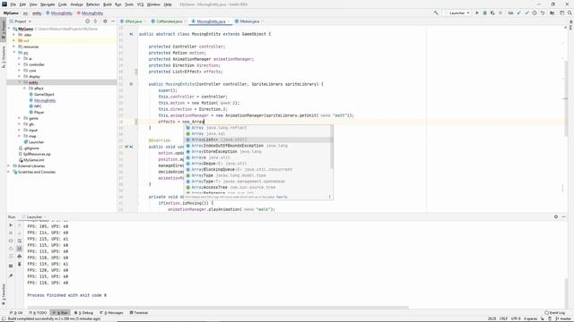This screenshot has width=574, height=322.
Task: Click the expand-all icon in the Project panel header
Action: [96, 21]
